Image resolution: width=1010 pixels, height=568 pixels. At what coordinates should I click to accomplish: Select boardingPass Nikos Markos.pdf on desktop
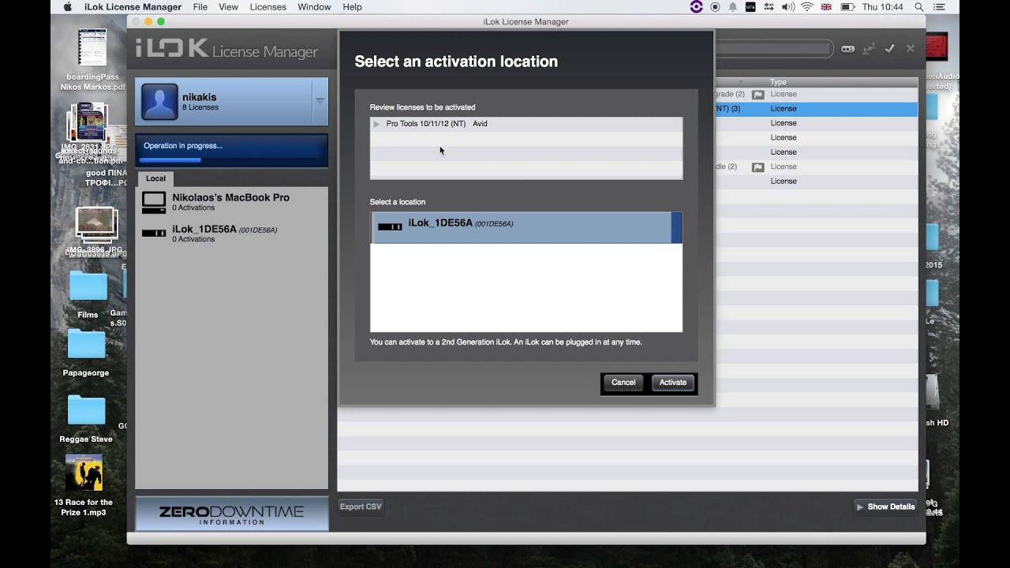tap(92, 61)
